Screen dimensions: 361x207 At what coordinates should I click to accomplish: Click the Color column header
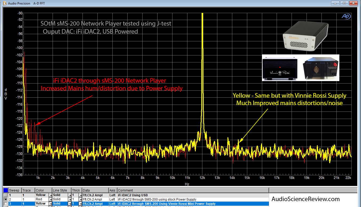tap(44, 190)
